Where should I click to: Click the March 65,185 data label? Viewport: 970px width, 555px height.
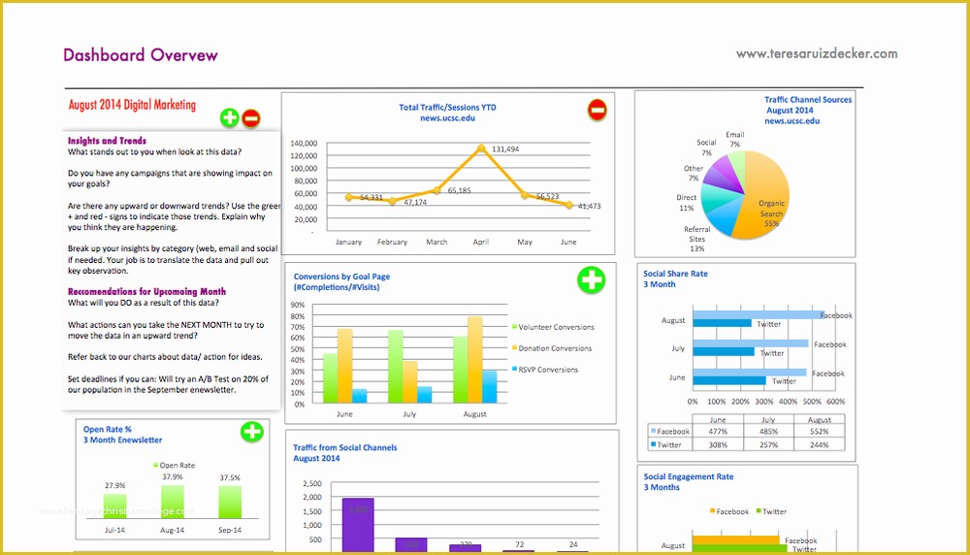[459, 190]
